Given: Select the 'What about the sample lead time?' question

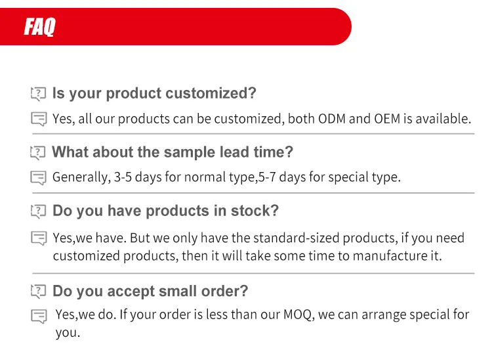Looking at the screenshot, I should (173, 152).
